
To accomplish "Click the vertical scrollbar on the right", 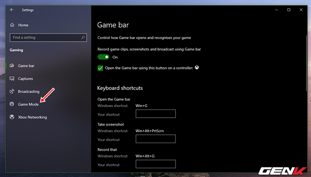I will tap(306, 64).
